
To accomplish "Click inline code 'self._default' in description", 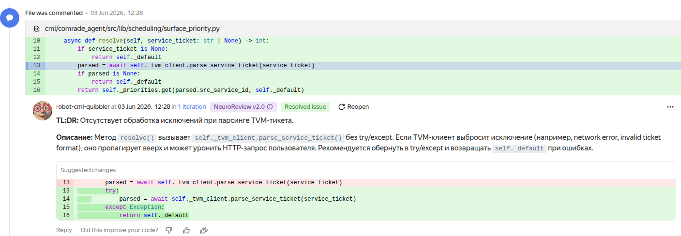I will click(519, 149).
